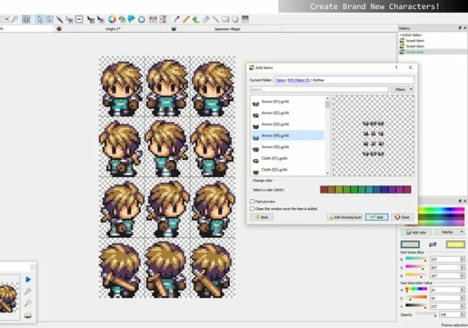
Task: Click the Close button with red icon
Action: click(402, 217)
